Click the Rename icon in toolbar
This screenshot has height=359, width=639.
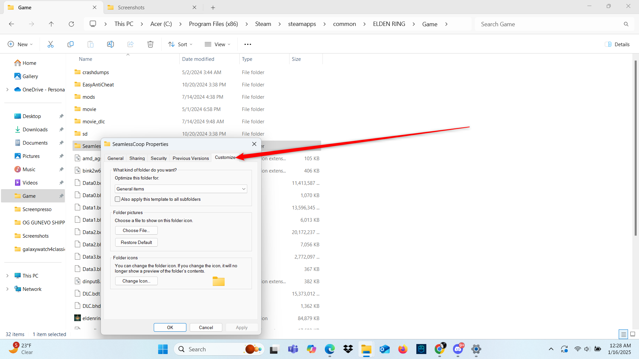110,44
